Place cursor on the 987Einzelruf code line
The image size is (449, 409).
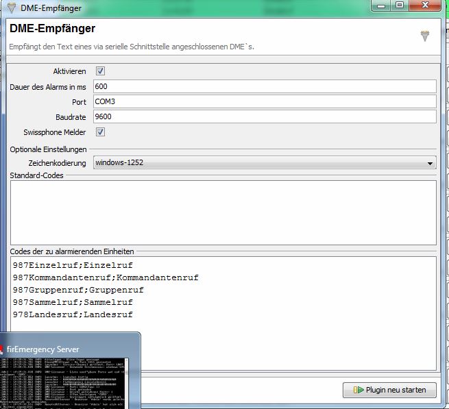(73, 265)
